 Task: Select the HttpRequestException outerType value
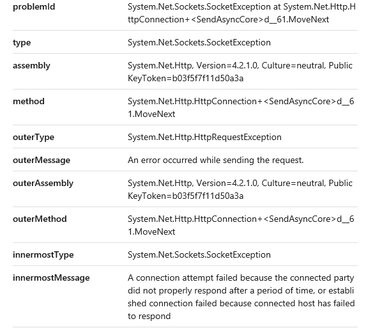coord(204,137)
